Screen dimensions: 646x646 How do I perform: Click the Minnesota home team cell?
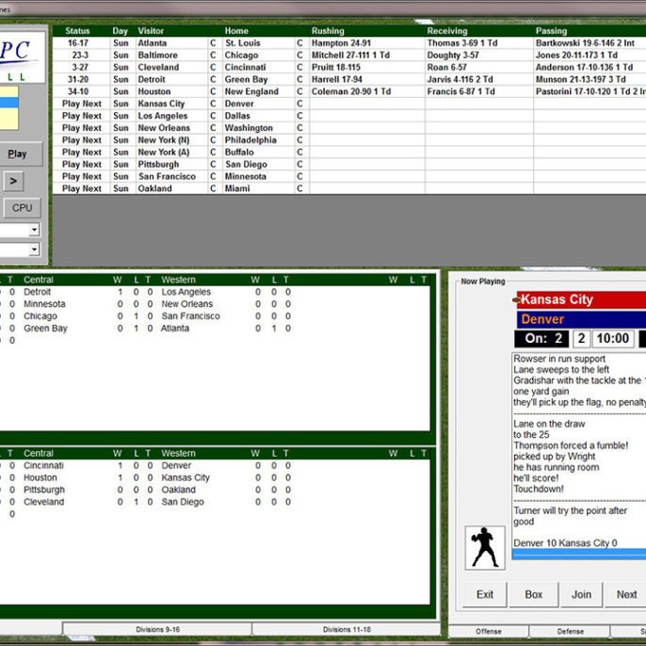coord(259,177)
